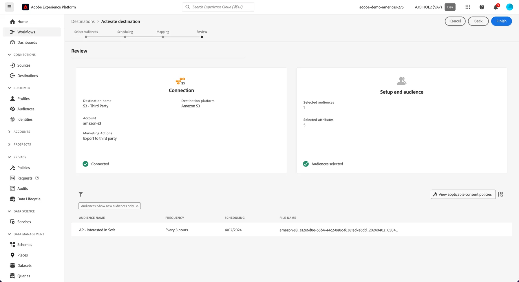This screenshot has width=519, height=282.
Task: Go to the Mapping step
Action: (x=163, y=34)
